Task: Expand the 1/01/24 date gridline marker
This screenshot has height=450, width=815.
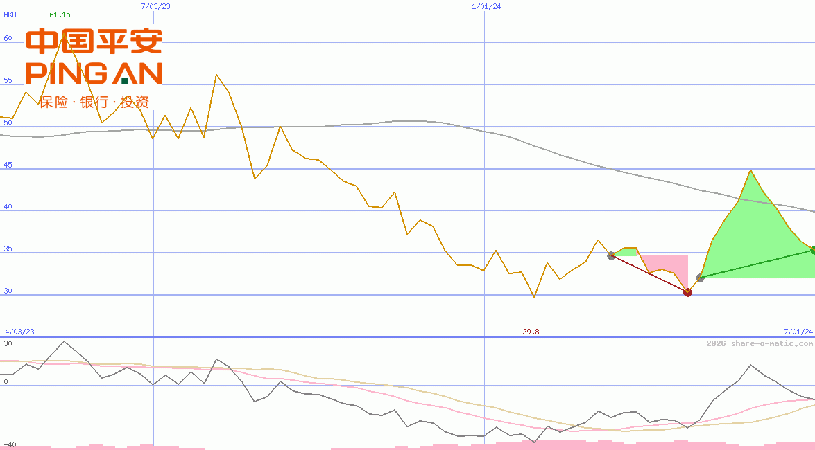Action: click(486, 6)
